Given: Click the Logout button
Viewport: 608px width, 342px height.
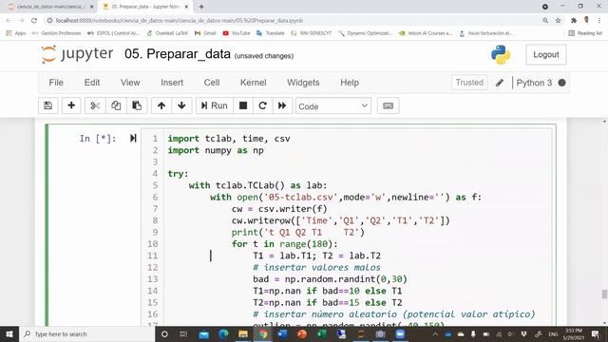Looking at the screenshot, I should tap(546, 55).
